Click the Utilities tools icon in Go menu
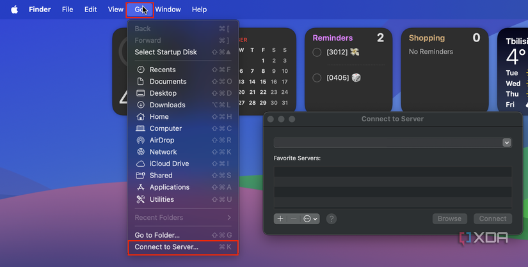The image size is (528, 267). (x=140, y=199)
